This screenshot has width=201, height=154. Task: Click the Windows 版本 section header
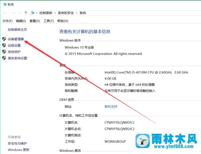(x=70, y=41)
